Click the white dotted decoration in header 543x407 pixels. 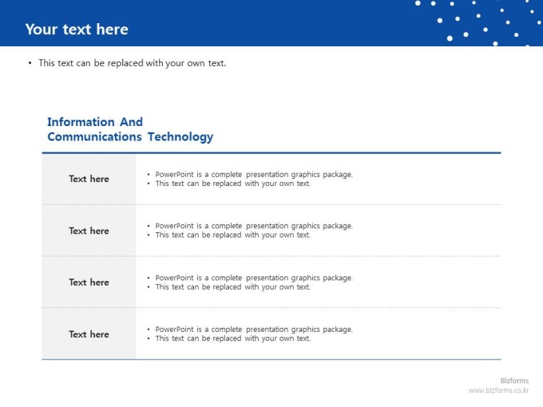(478, 22)
